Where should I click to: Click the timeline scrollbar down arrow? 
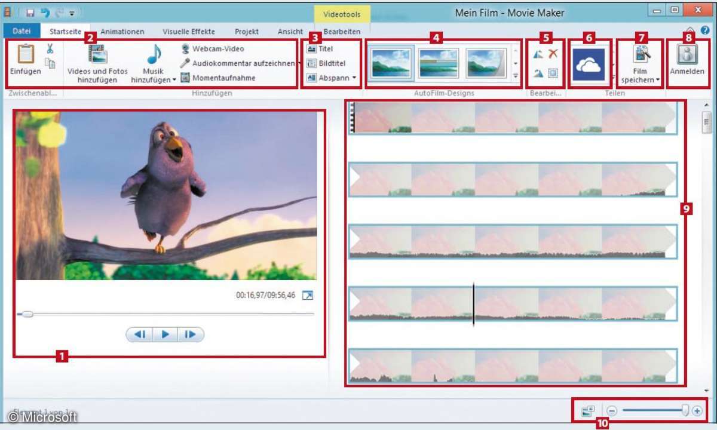coord(707,389)
